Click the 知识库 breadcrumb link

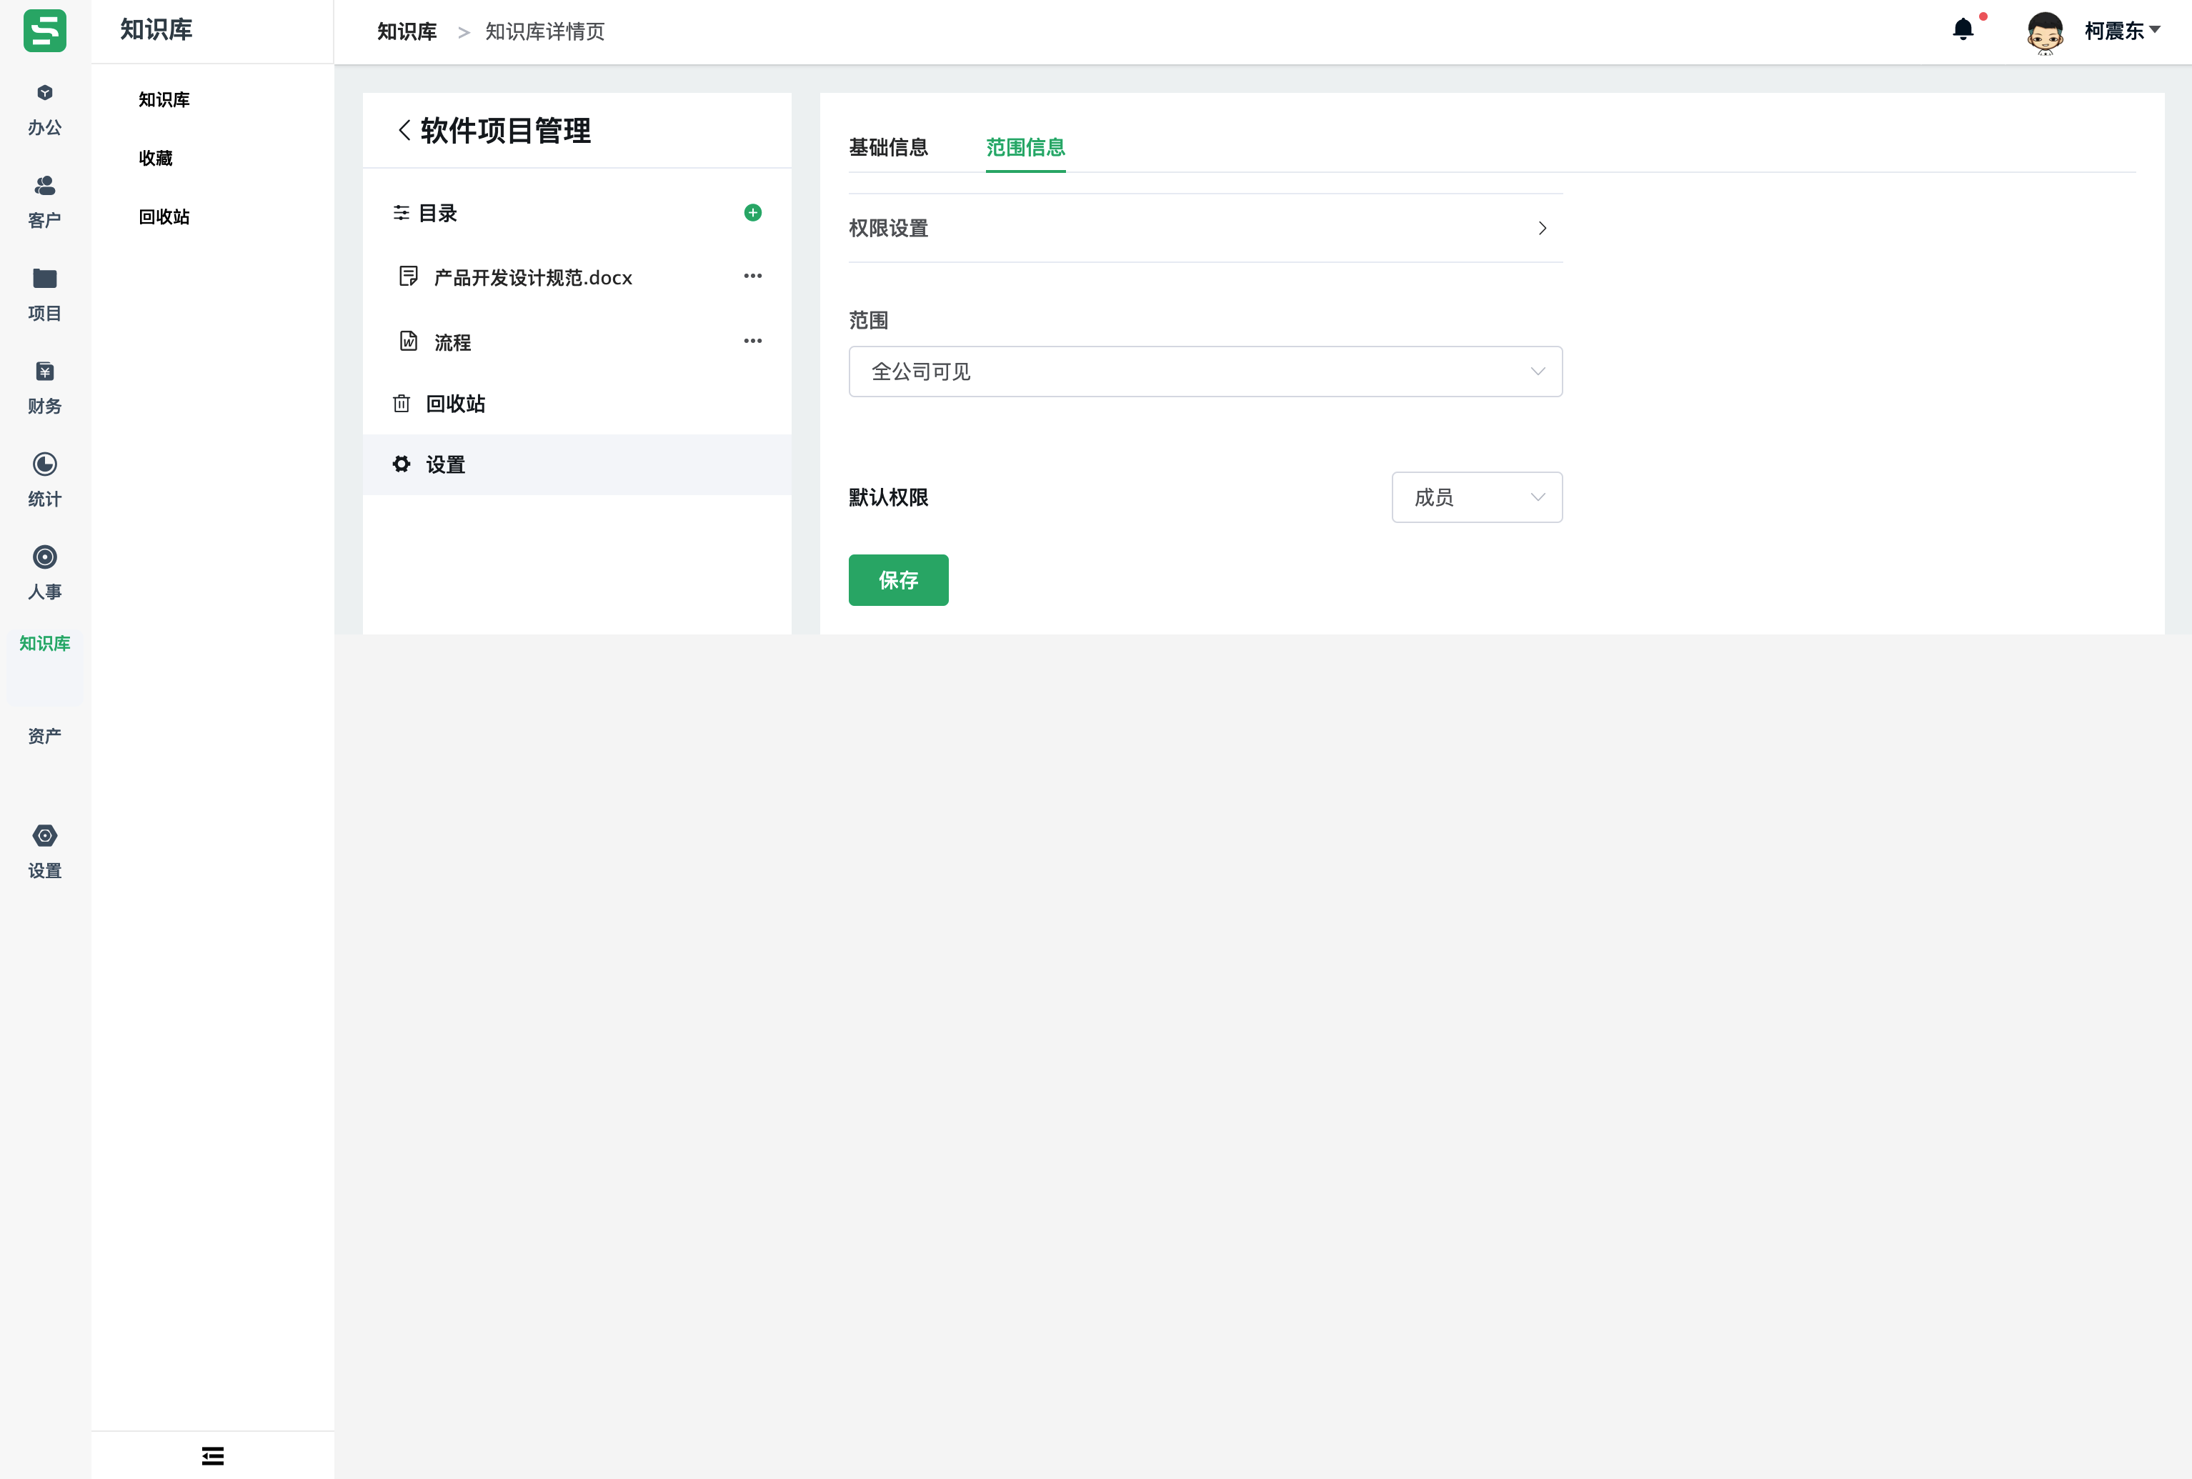407,32
